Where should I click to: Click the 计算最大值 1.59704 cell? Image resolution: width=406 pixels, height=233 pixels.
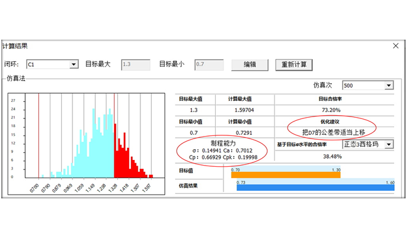[244, 110]
